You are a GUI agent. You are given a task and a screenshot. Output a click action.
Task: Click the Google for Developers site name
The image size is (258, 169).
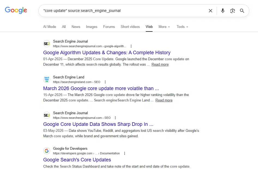pos(70,149)
